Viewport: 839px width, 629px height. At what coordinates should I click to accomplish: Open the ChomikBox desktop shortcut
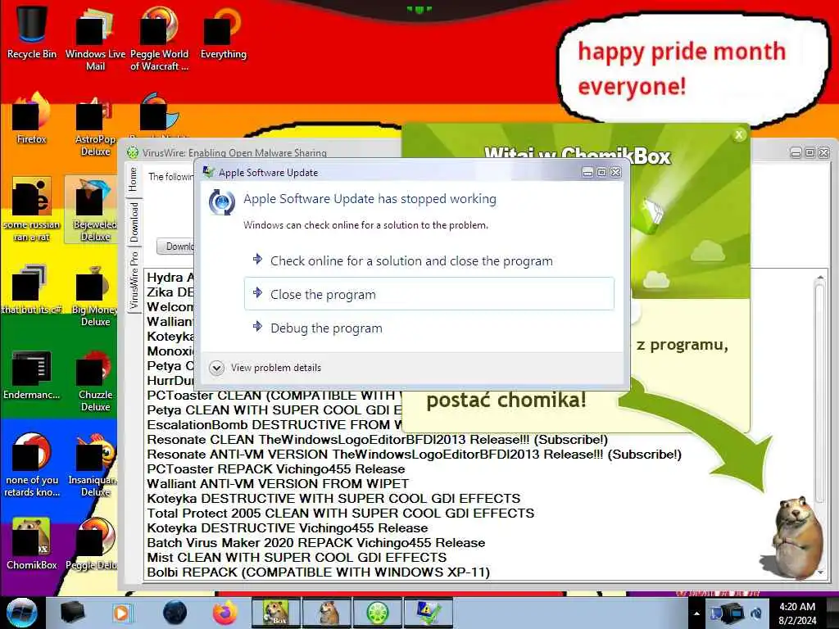(x=32, y=544)
